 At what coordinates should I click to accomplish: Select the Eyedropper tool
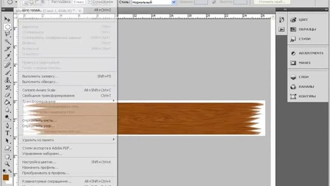(7, 56)
